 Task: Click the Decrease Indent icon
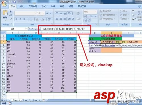pyautogui.click(x=69, y=19)
